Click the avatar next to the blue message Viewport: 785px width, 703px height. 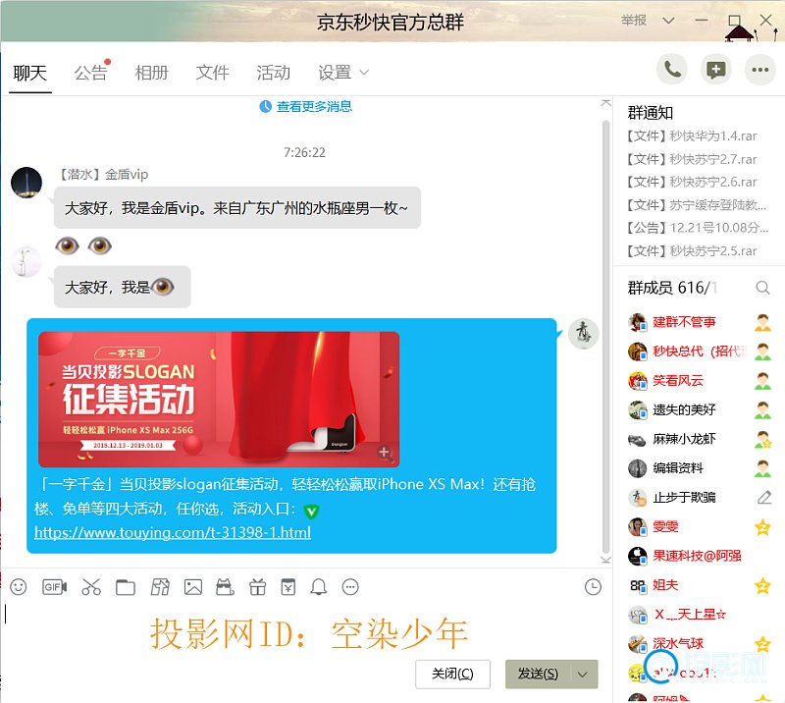583,333
